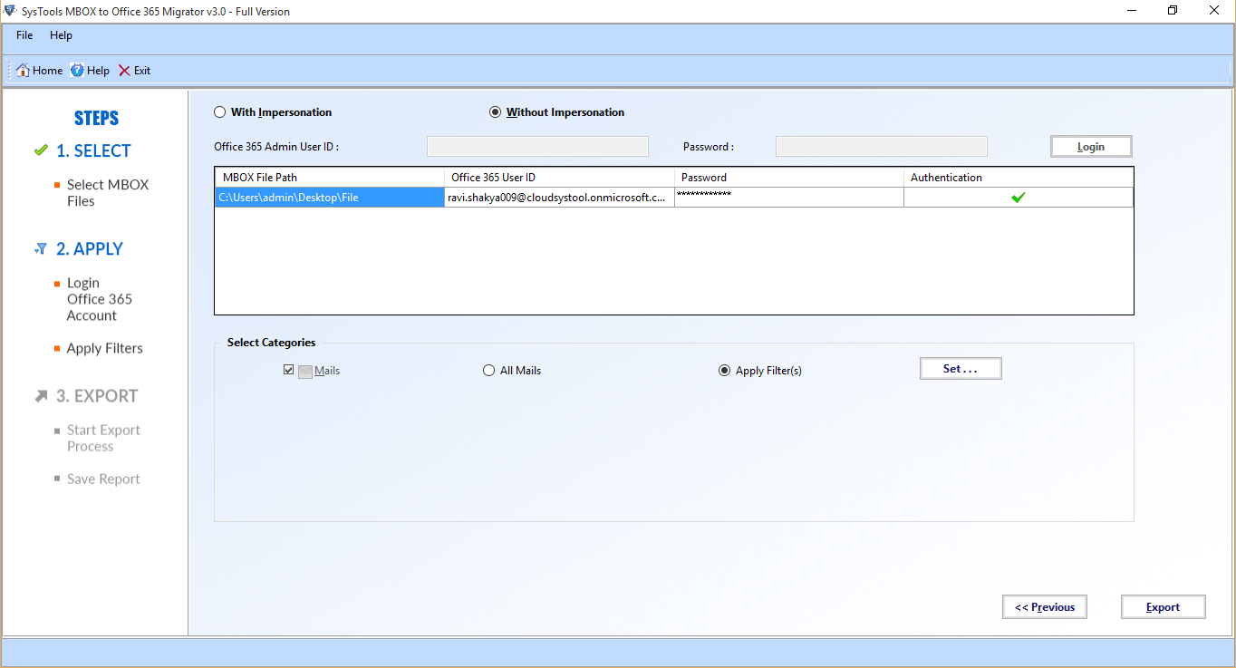Click the Export button
The image size is (1236, 668).
click(x=1163, y=607)
